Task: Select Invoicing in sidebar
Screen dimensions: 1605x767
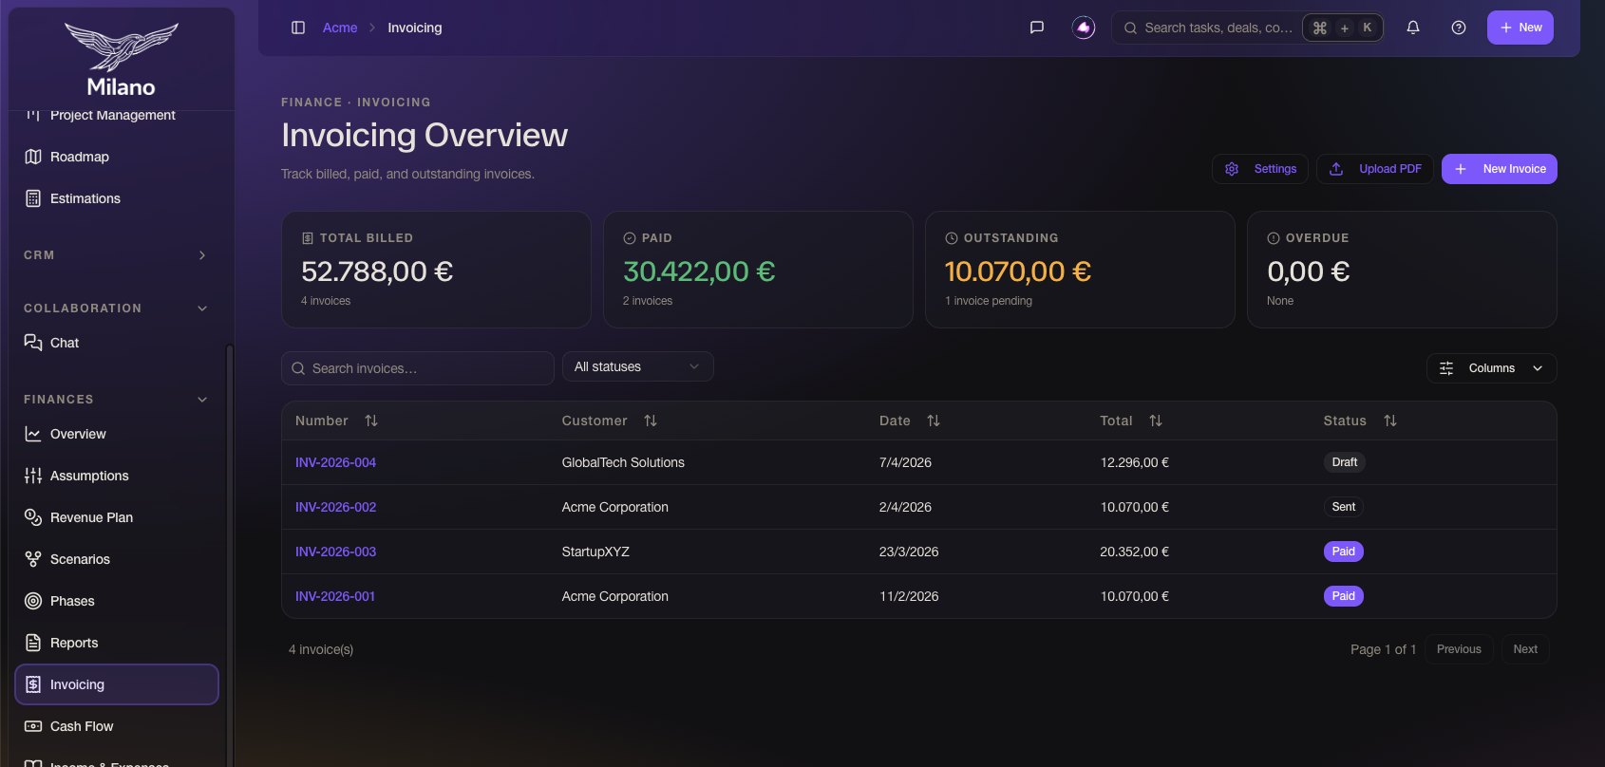Action: tap(117, 684)
